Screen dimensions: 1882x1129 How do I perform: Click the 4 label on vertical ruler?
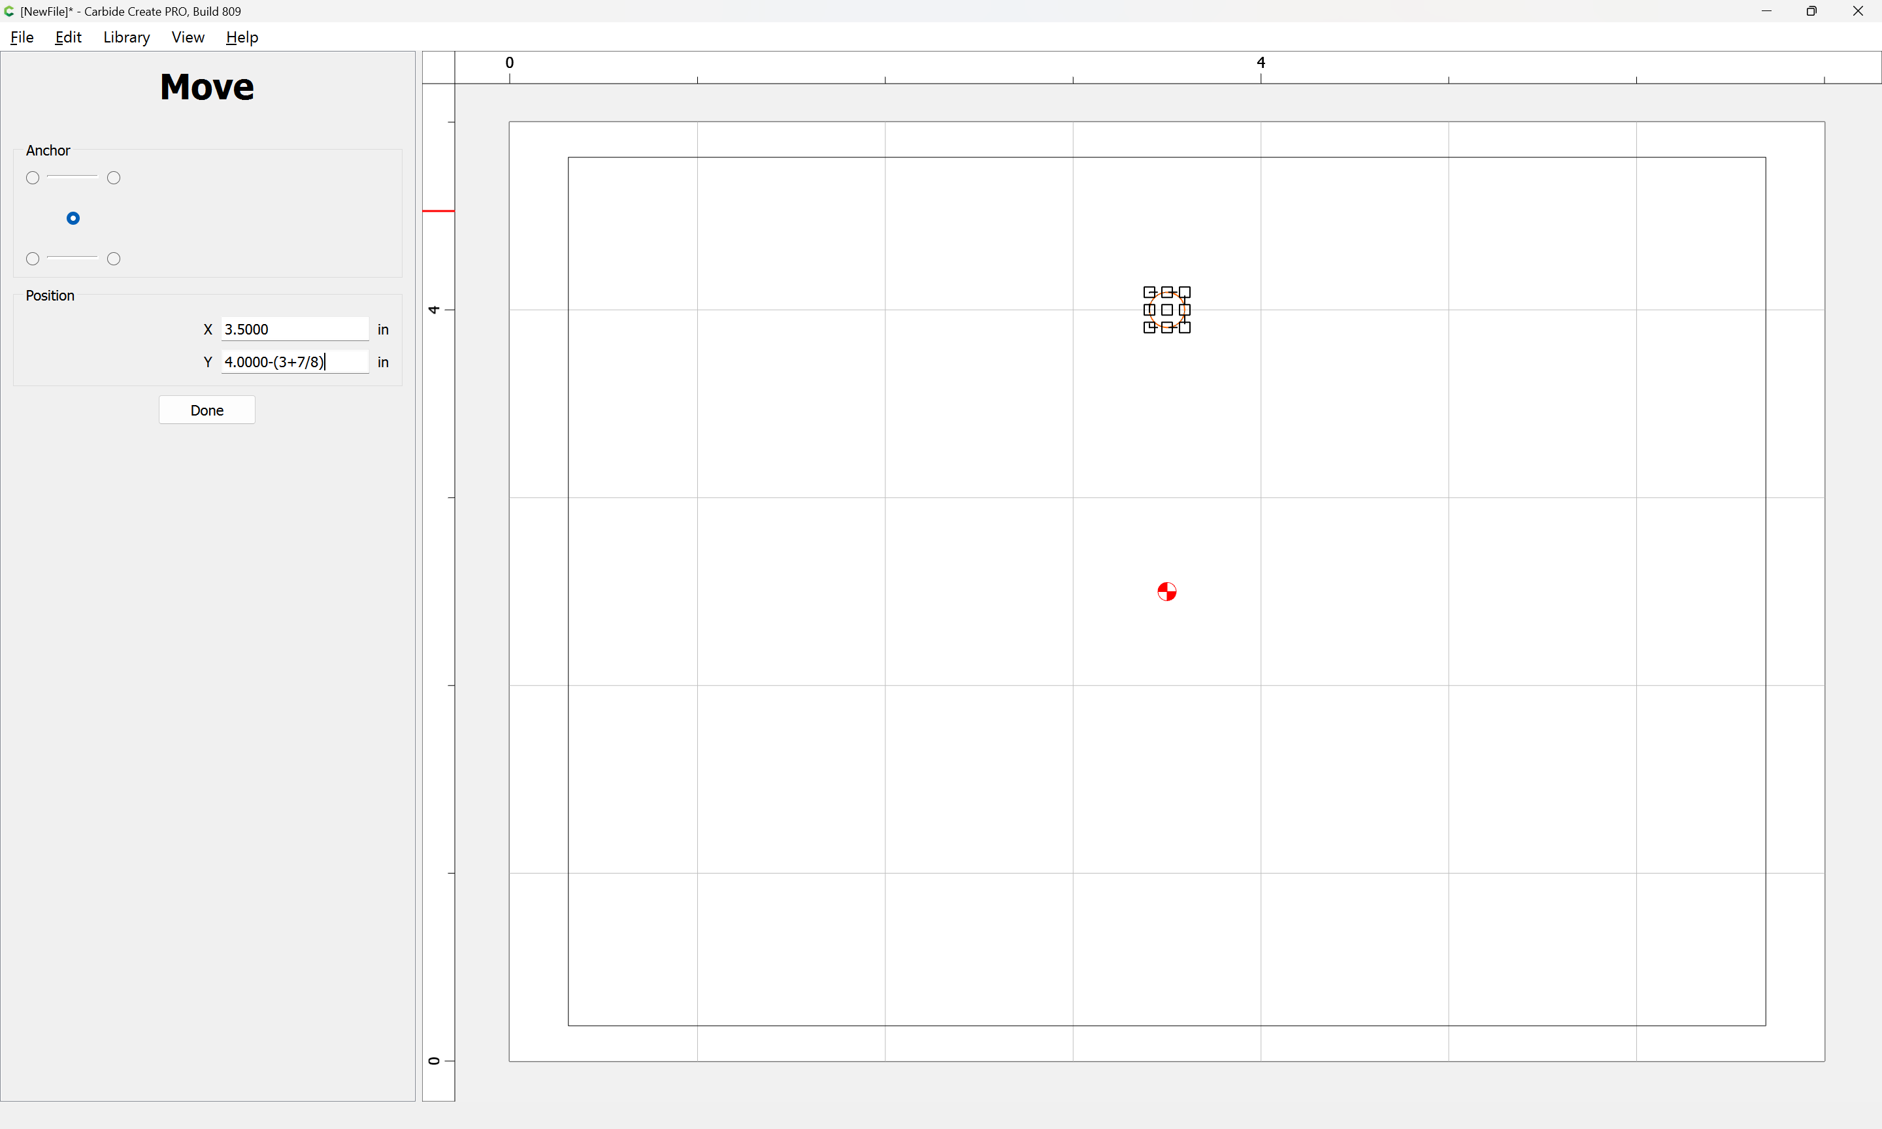pos(434,310)
